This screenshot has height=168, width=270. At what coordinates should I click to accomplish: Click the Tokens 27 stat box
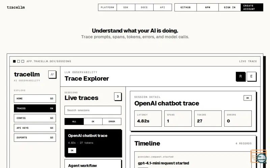point(208,119)
